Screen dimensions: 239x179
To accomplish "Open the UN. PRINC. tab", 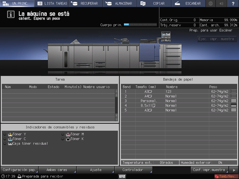I will 17,3.
